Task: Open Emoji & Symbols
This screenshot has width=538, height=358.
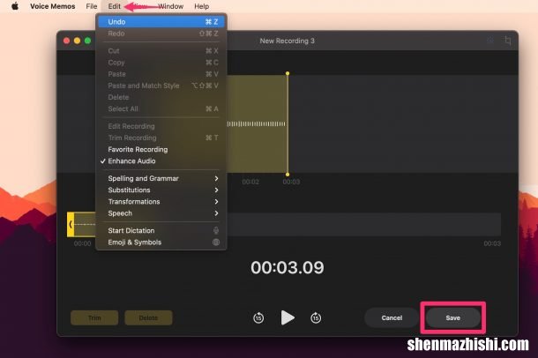Action: [x=161, y=242]
